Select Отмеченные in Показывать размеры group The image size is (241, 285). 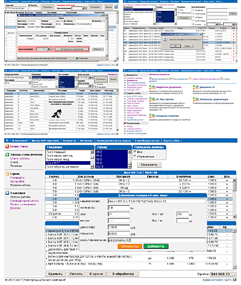pos(135,156)
